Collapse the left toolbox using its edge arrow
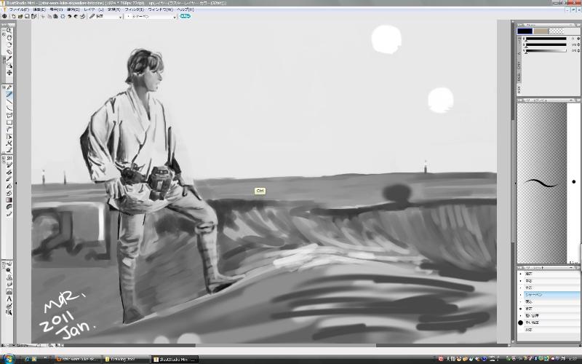The width and height of the screenshot is (582, 364). pos(15,183)
